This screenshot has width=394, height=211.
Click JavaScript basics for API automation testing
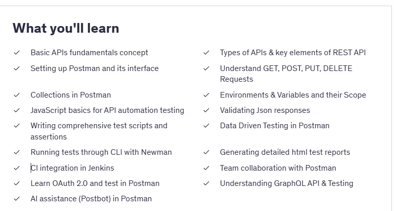[x=107, y=110]
